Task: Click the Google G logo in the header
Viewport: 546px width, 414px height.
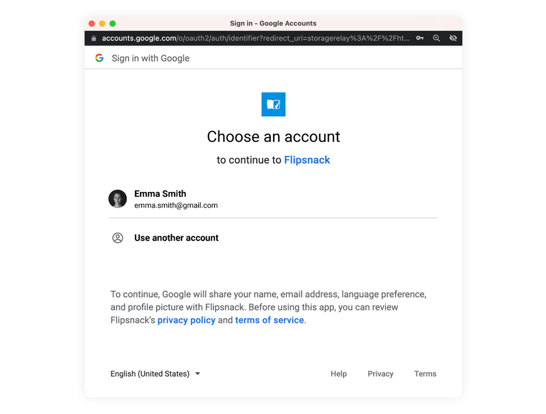Action: [100, 58]
